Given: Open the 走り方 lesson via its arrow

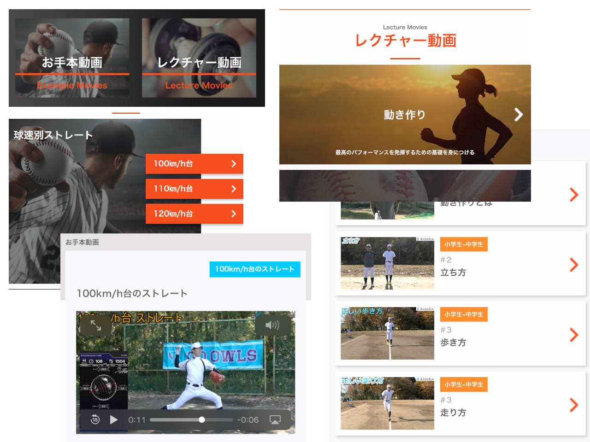Looking at the screenshot, I should [x=574, y=405].
